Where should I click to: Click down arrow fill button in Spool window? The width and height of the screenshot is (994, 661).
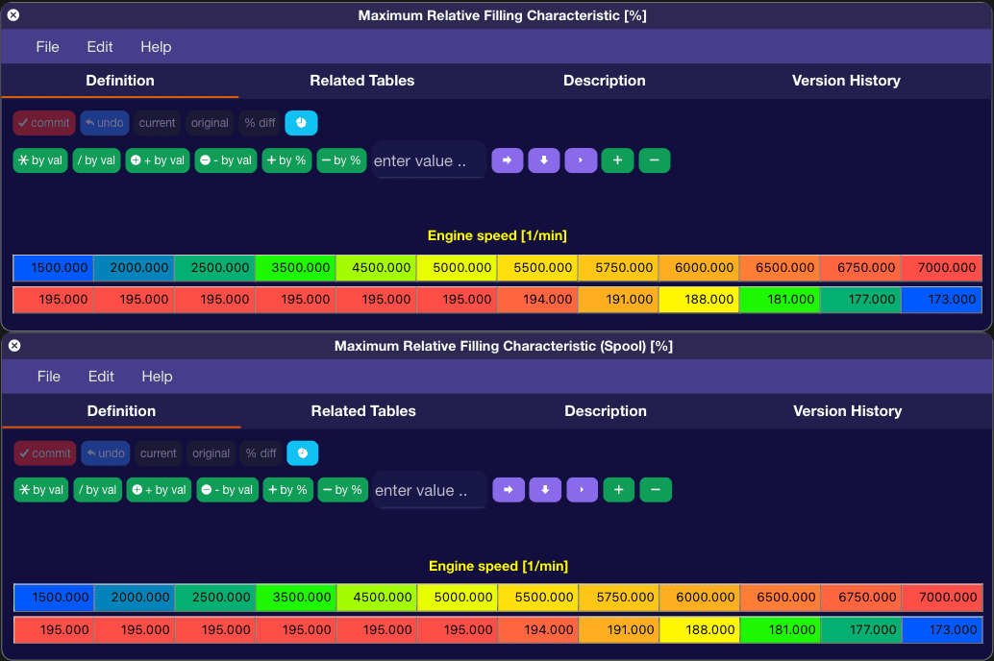pyautogui.click(x=545, y=490)
